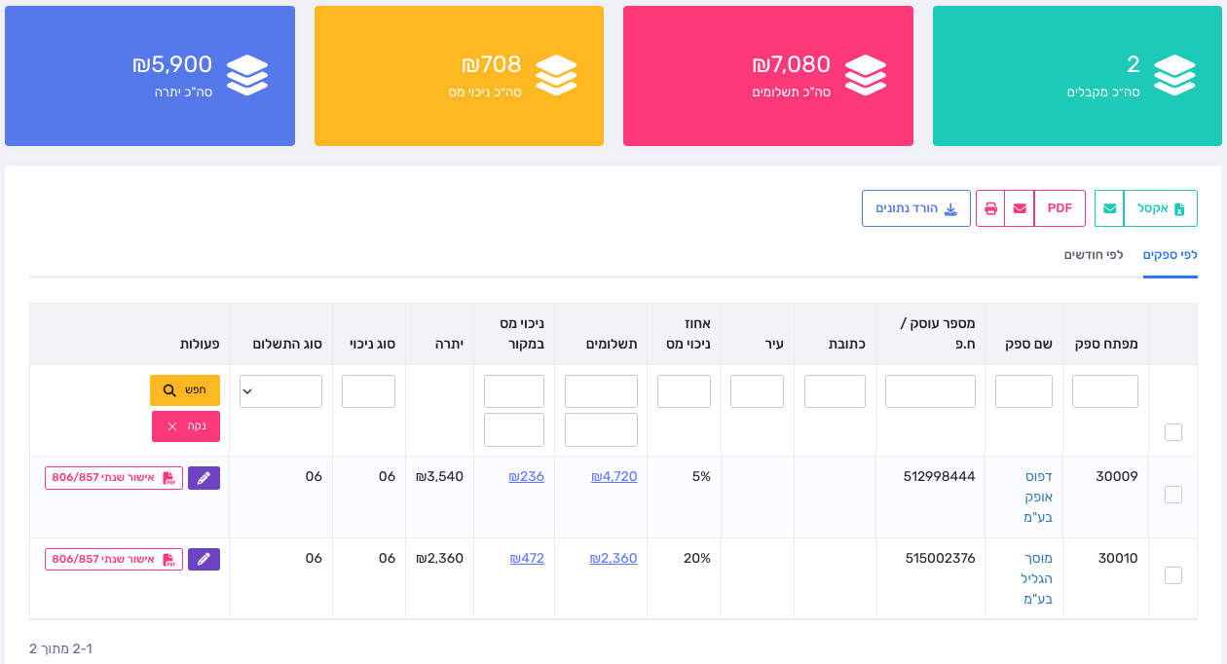Open אישור שנתי 806/857 PDF for מוסך הגליל

pos(114,560)
